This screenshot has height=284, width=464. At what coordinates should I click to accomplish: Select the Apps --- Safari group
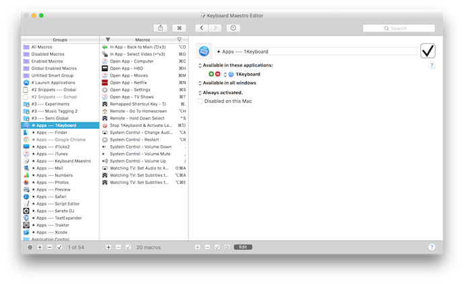60,197
